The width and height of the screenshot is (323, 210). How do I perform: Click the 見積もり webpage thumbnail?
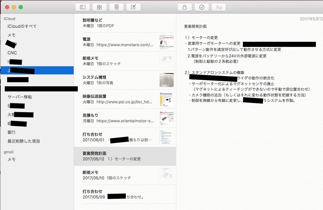coord(166,118)
